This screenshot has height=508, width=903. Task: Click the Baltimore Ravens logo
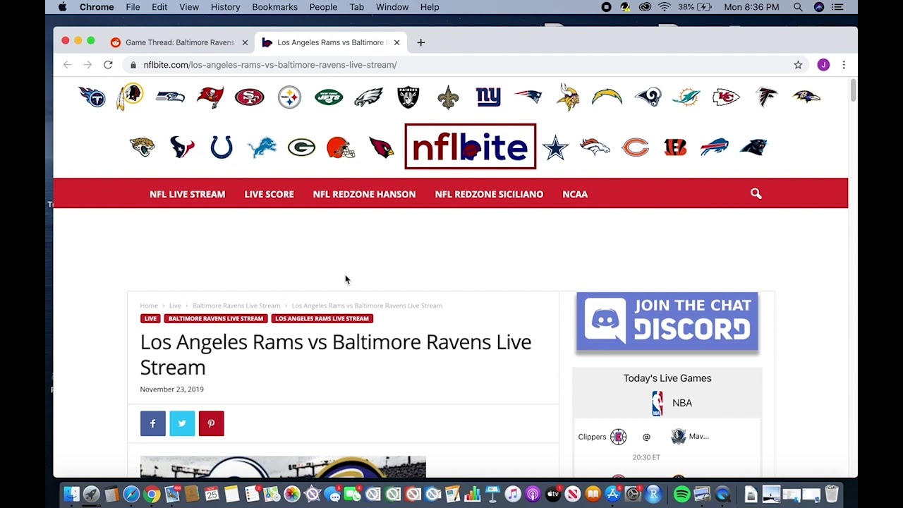tap(806, 97)
